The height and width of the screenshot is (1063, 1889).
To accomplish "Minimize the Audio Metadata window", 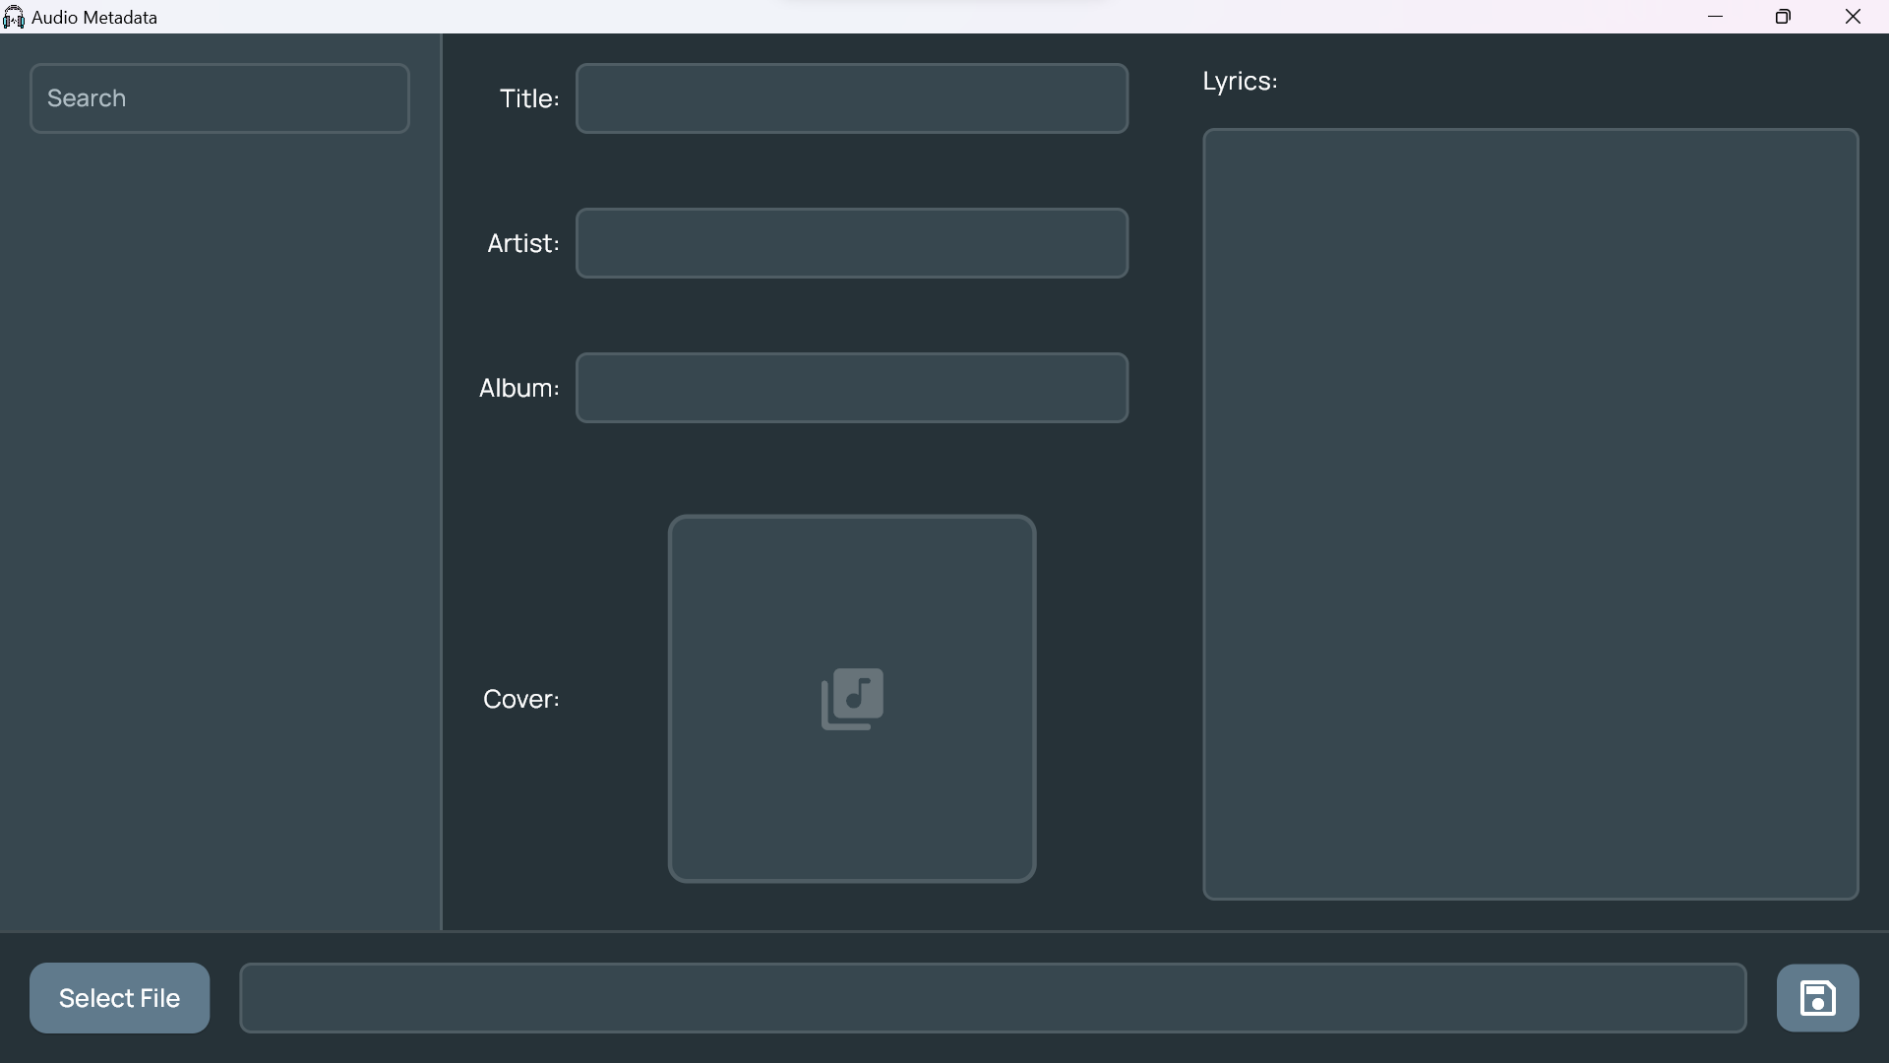I will pos(1715,17).
